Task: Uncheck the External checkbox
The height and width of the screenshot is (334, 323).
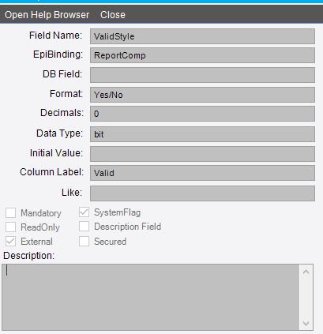Action: (x=10, y=241)
